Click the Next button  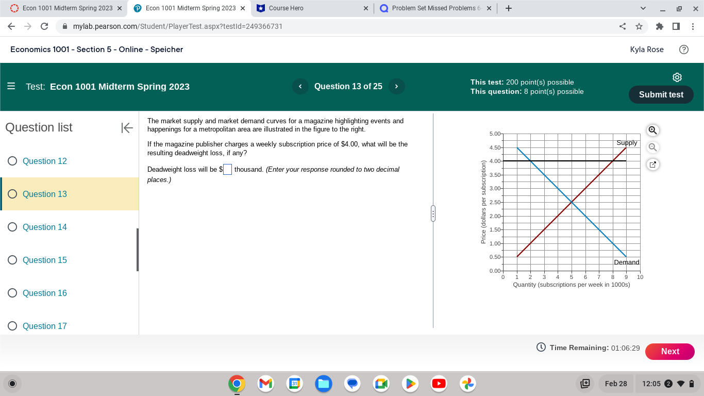tap(669, 351)
